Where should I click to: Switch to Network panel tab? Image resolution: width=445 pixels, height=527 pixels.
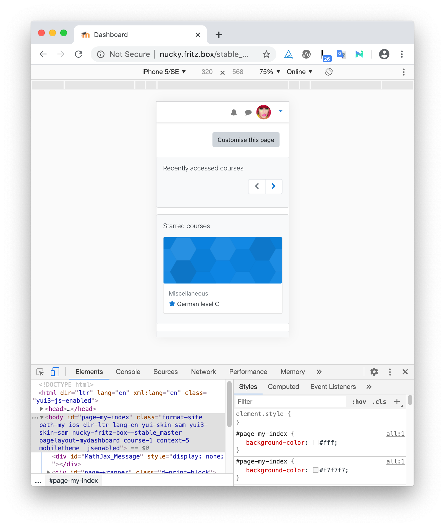203,372
